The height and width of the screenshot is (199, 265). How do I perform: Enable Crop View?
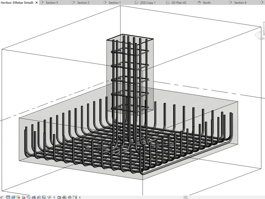click(x=34, y=197)
